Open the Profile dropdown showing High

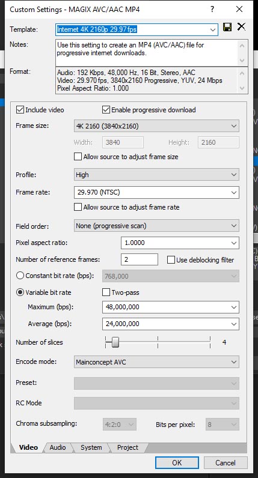(x=156, y=175)
